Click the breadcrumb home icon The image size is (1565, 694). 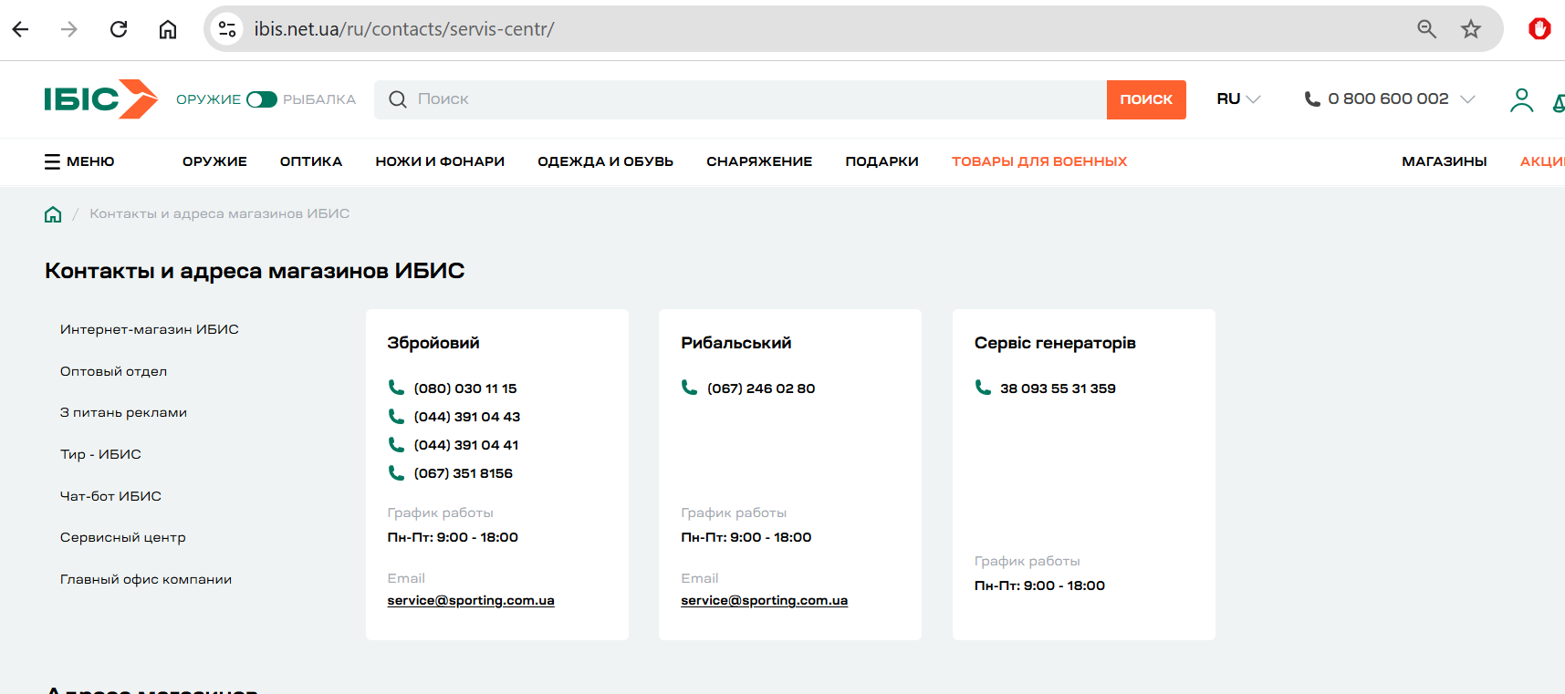tap(53, 214)
